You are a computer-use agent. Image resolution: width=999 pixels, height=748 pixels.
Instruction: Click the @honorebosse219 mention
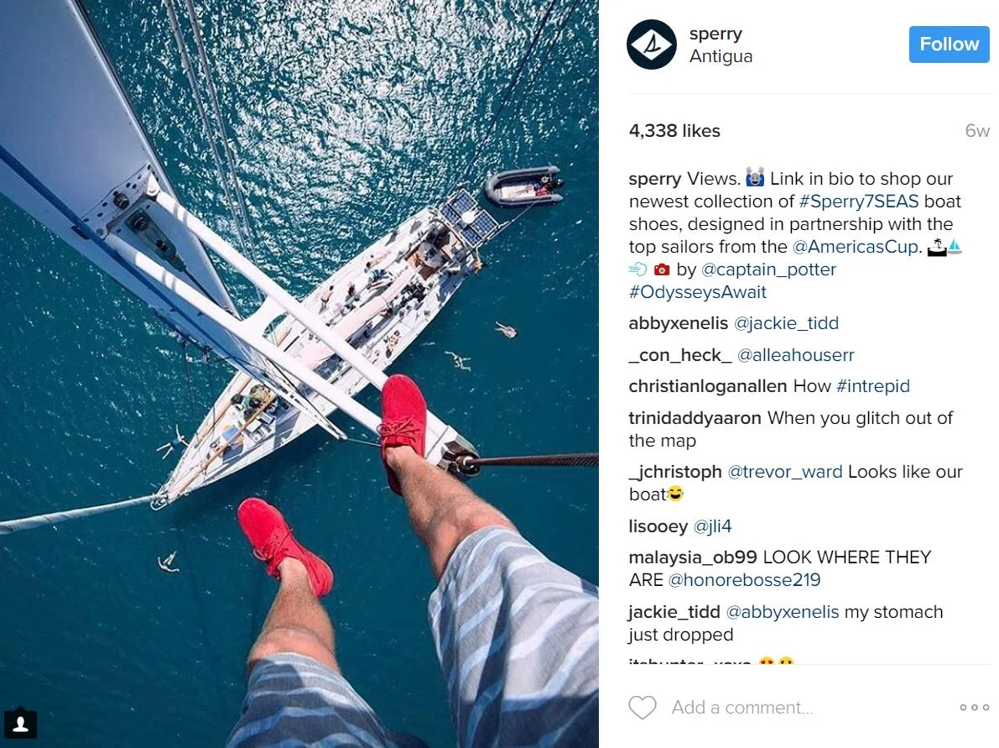tap(744, 580)
